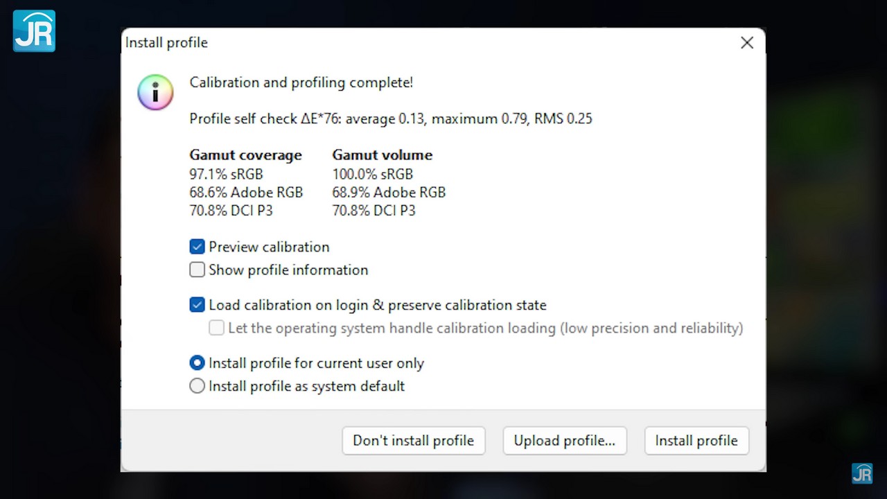The height and width of the screenshot is (499, 887).
Task: Toggle Load calibration on login checkbox
Action: 197,305
